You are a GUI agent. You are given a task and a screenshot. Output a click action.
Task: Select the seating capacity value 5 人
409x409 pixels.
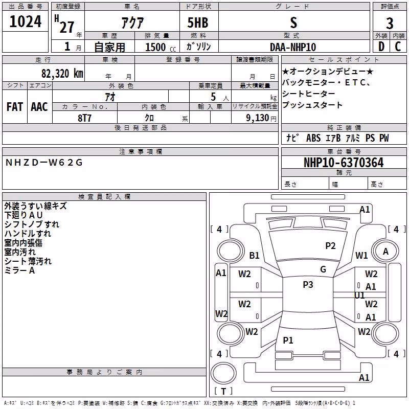[219, 97]
